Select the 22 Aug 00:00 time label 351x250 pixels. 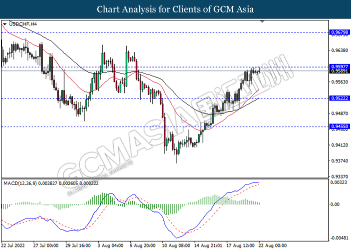(273, 245)
